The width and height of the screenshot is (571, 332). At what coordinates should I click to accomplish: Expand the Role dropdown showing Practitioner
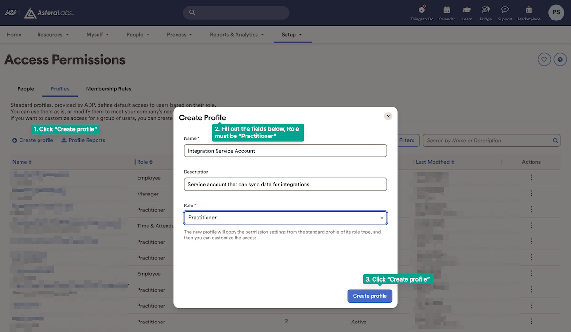pyautogui.click(x=285, y=218)
